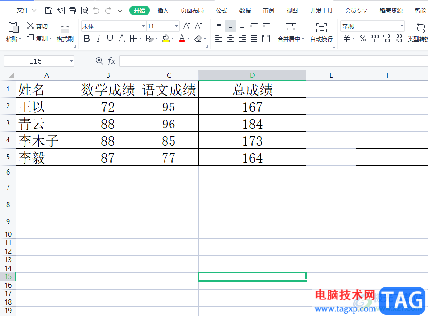Align text left horizontally
Screen dimensions: 428x316
[x=219, y=39]
